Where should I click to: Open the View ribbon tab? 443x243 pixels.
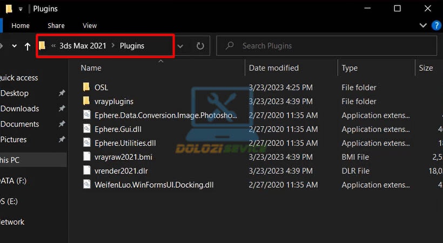pos(90,26)
